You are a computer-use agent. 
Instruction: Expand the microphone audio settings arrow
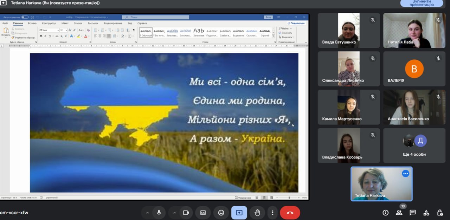point(147,213)
